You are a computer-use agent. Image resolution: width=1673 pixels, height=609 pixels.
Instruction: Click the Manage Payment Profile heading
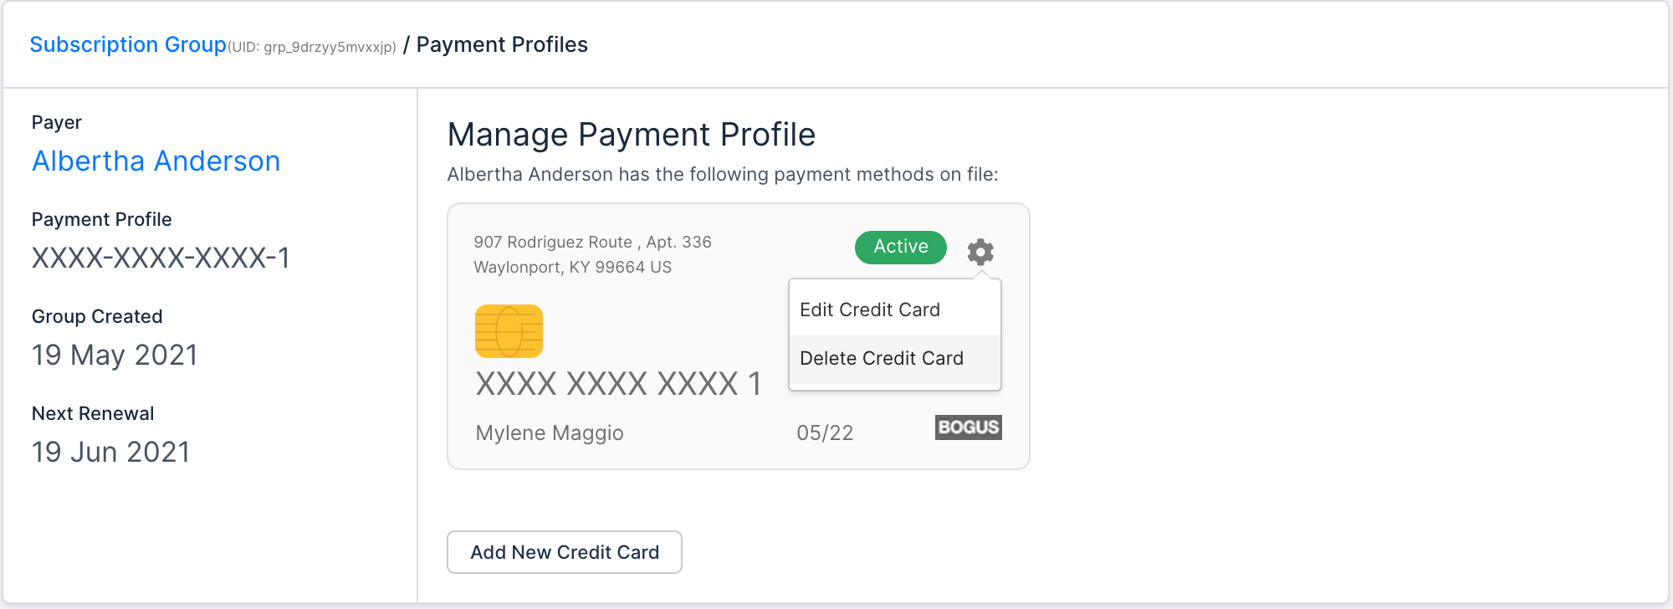632,135
